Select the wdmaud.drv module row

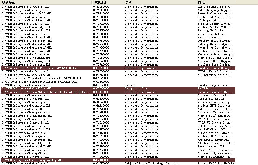[118, 54]
